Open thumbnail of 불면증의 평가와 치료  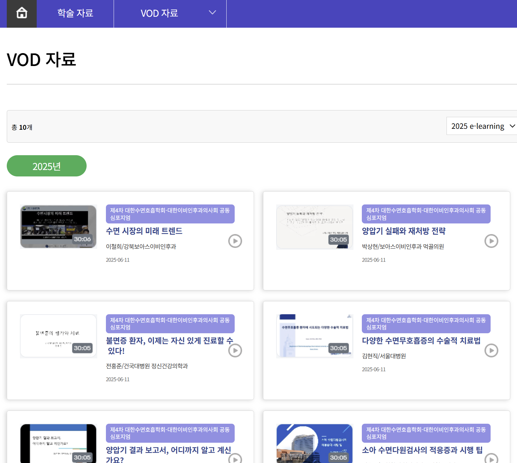(58, 336)
